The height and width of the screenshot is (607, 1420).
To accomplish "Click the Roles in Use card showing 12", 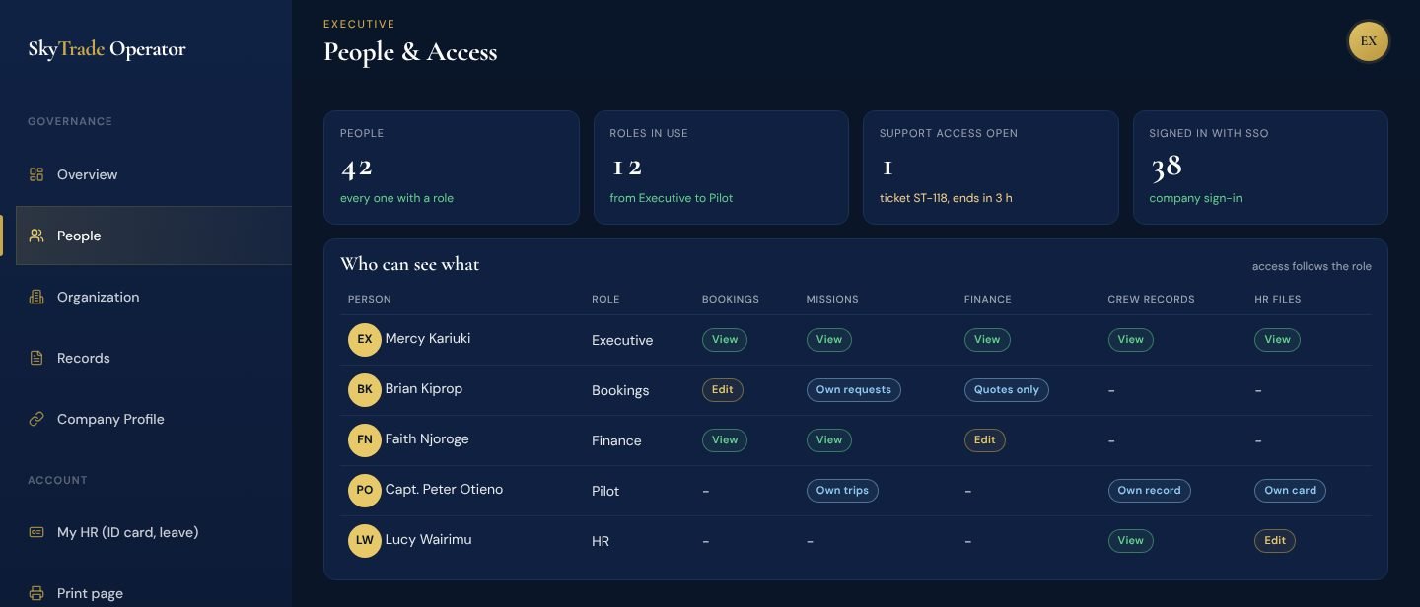I will 721,168.
